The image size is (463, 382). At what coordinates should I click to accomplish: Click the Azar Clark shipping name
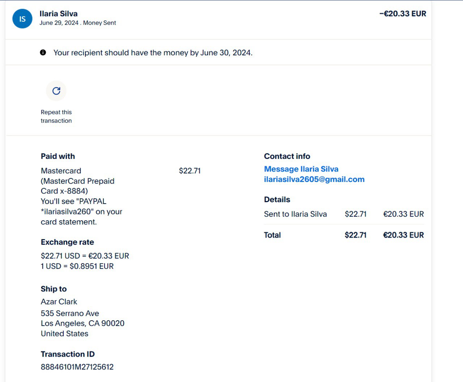coord(59,301)
